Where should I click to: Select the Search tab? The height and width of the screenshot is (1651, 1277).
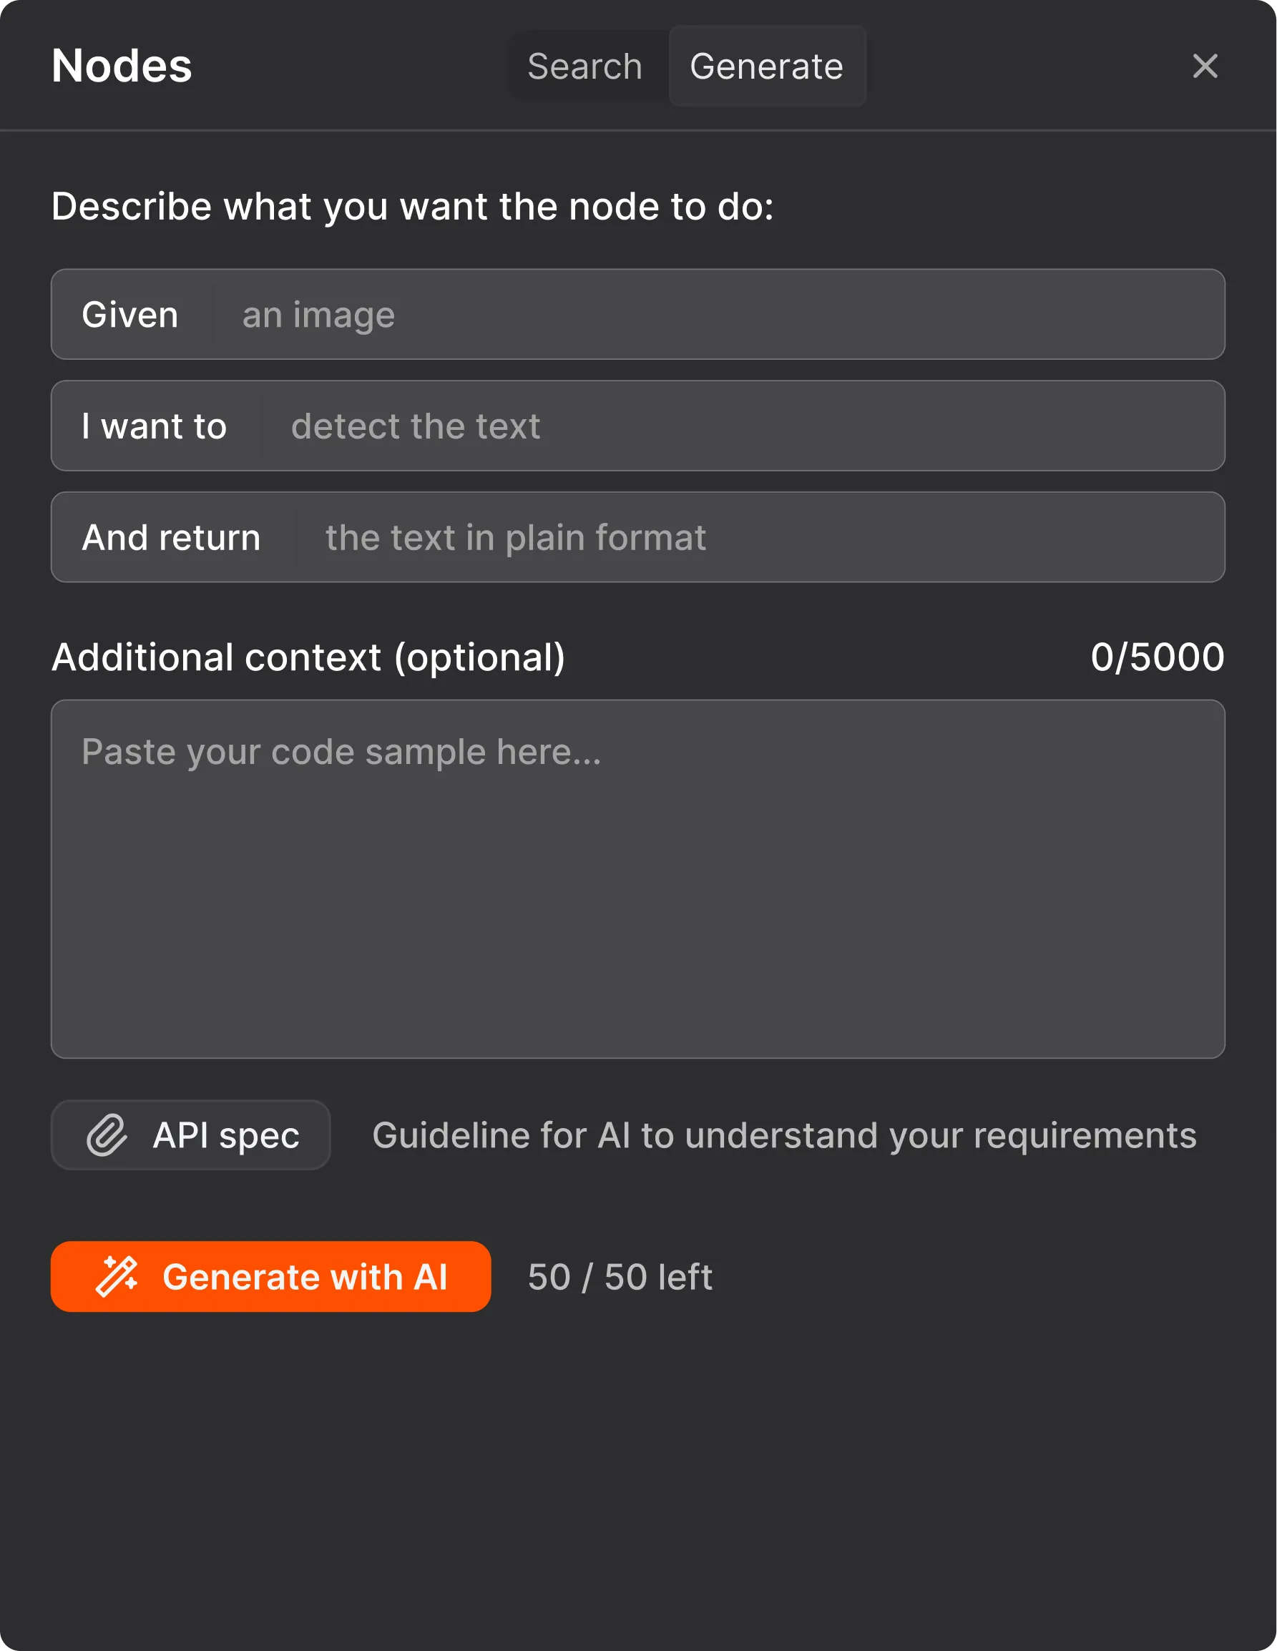click(584, 66)
